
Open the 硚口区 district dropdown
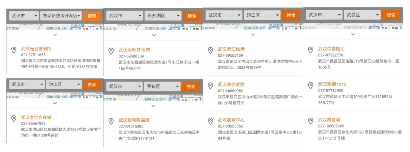[x=262, y=15]
